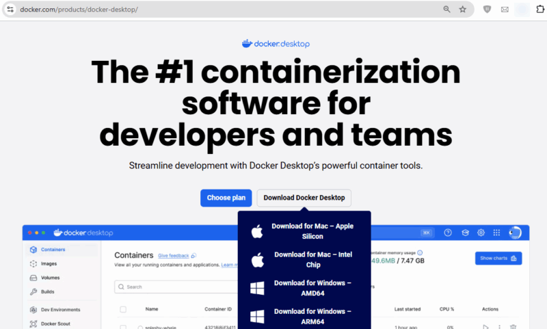Click the user avatar in Docker Desktop header
The image size is (547, 329).
[515, 233]
